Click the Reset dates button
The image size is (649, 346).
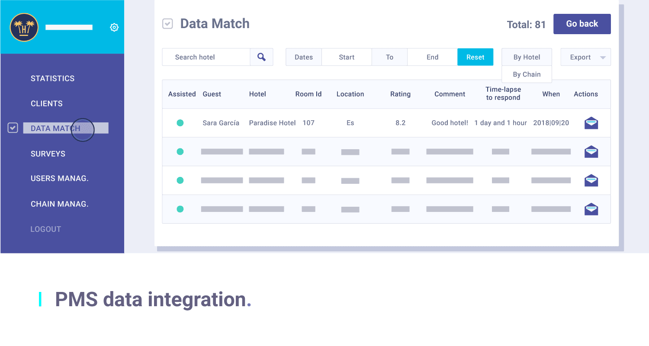point(475,57)
